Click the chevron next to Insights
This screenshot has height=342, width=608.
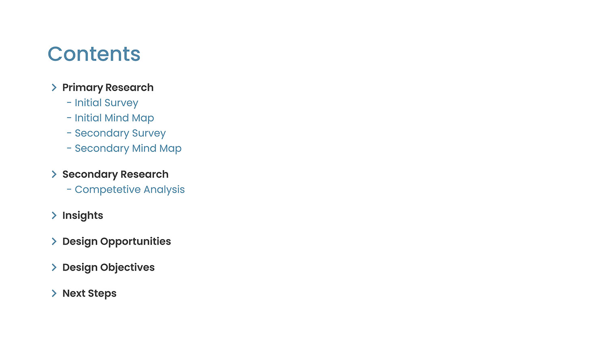(54, 216)
